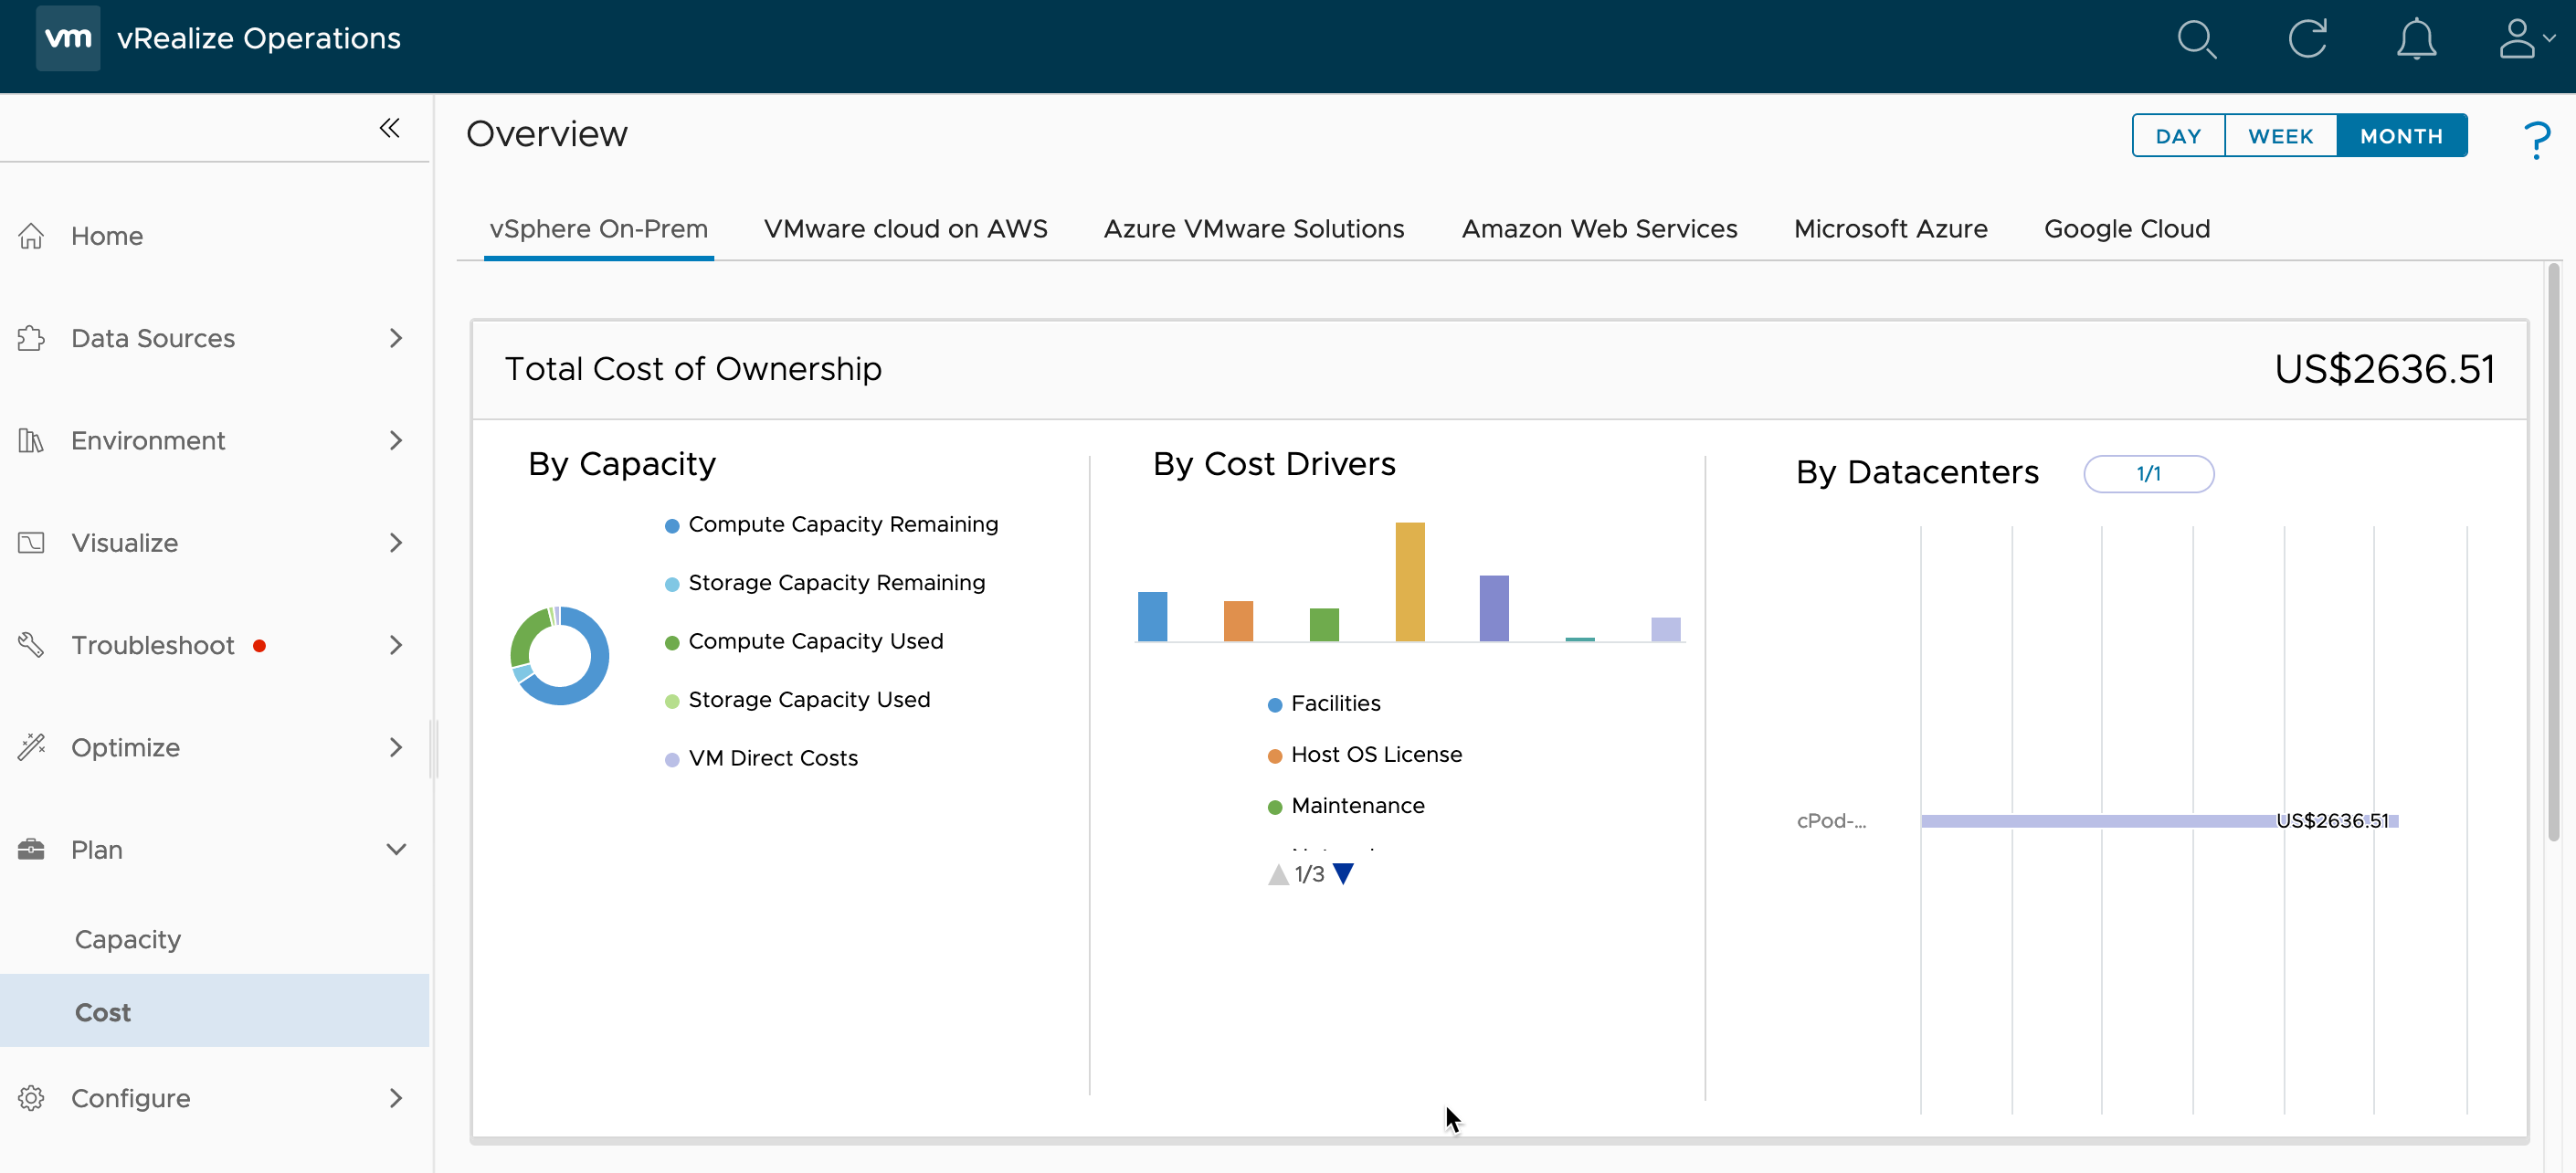Click the purple cost driver bar
This screenshot has width=2576, height=1173.
[x=1493, y=608]
